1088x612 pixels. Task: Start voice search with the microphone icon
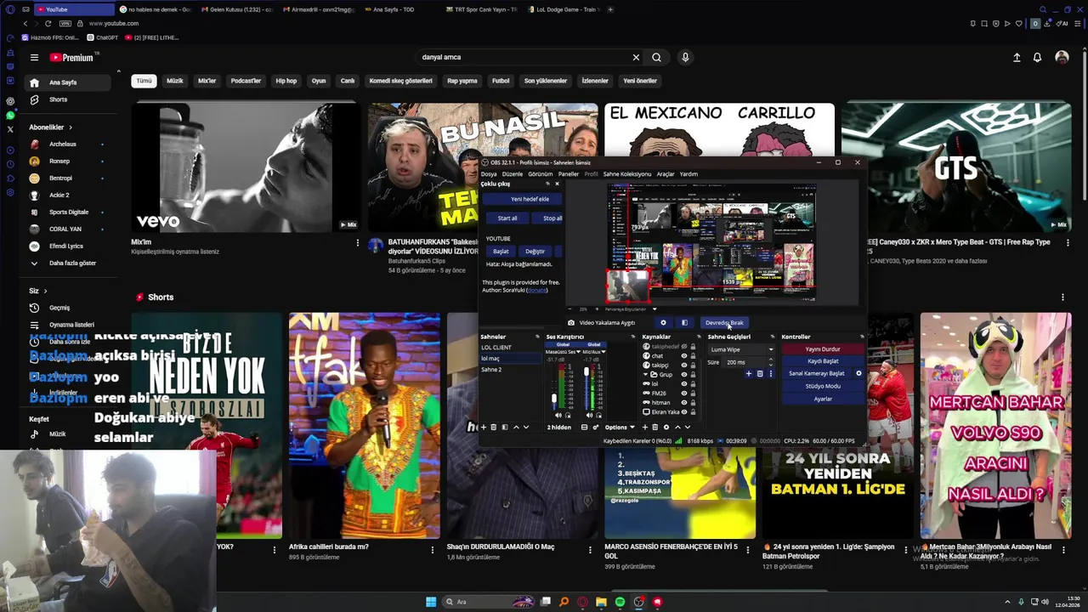[x=685, y=57]
